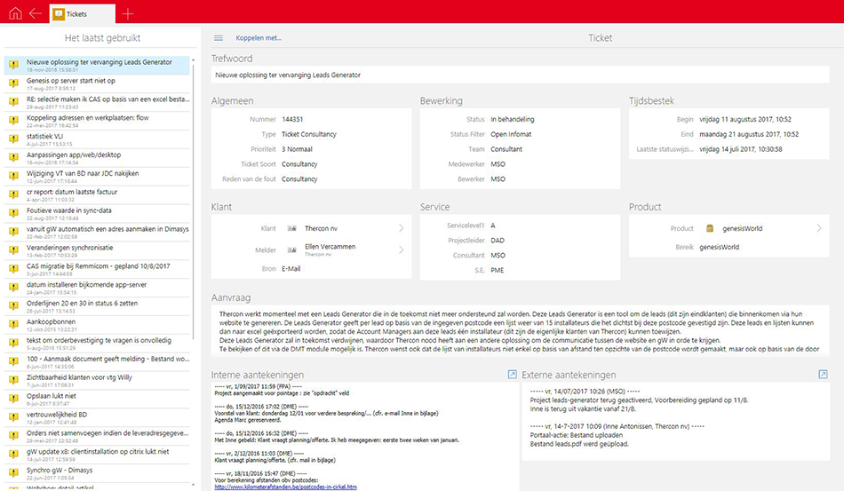Open the hamburger menu next to Koppelen met

click(x=219, y=38)
